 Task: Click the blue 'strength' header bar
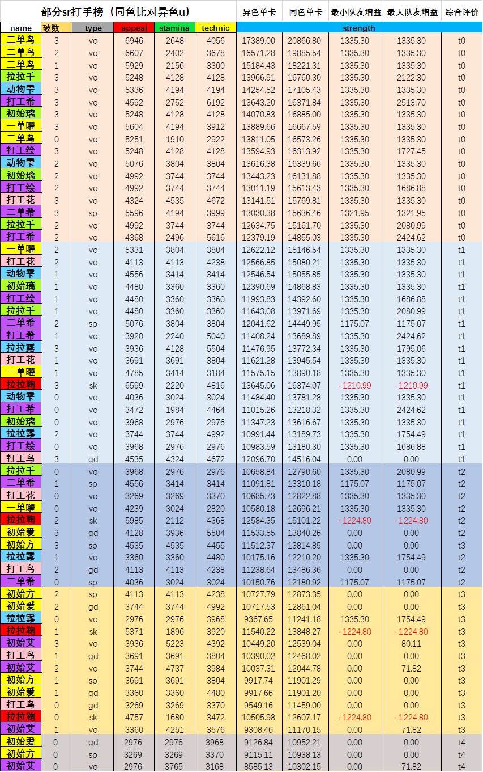coord(359,28)
